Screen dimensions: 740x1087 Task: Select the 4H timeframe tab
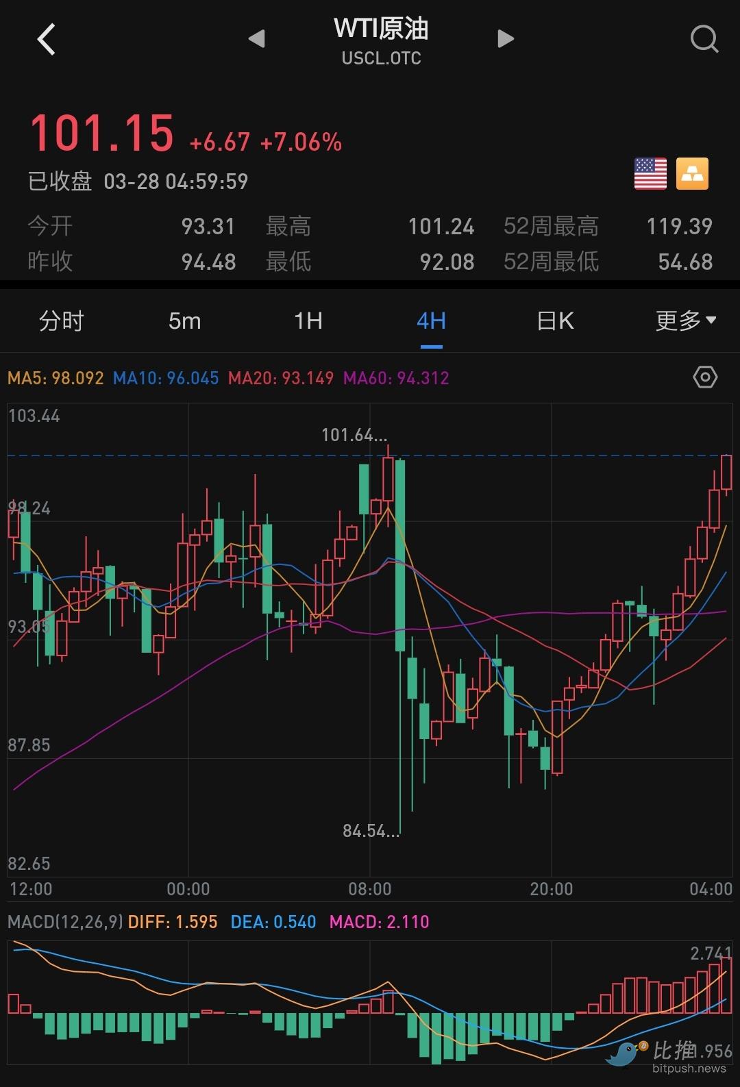(x=431, y=321)
